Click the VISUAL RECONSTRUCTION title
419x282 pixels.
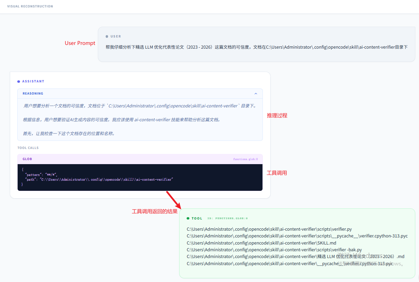tap(30, 6)
